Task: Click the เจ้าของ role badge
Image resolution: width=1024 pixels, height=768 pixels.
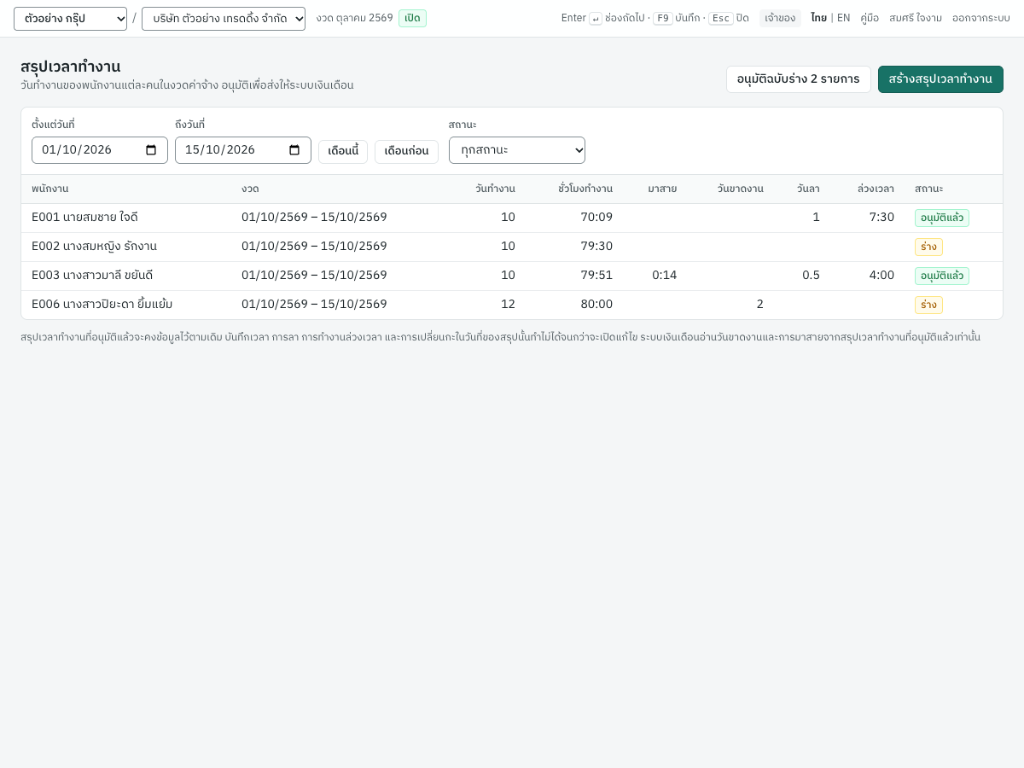Action: [x=780, y=18]
